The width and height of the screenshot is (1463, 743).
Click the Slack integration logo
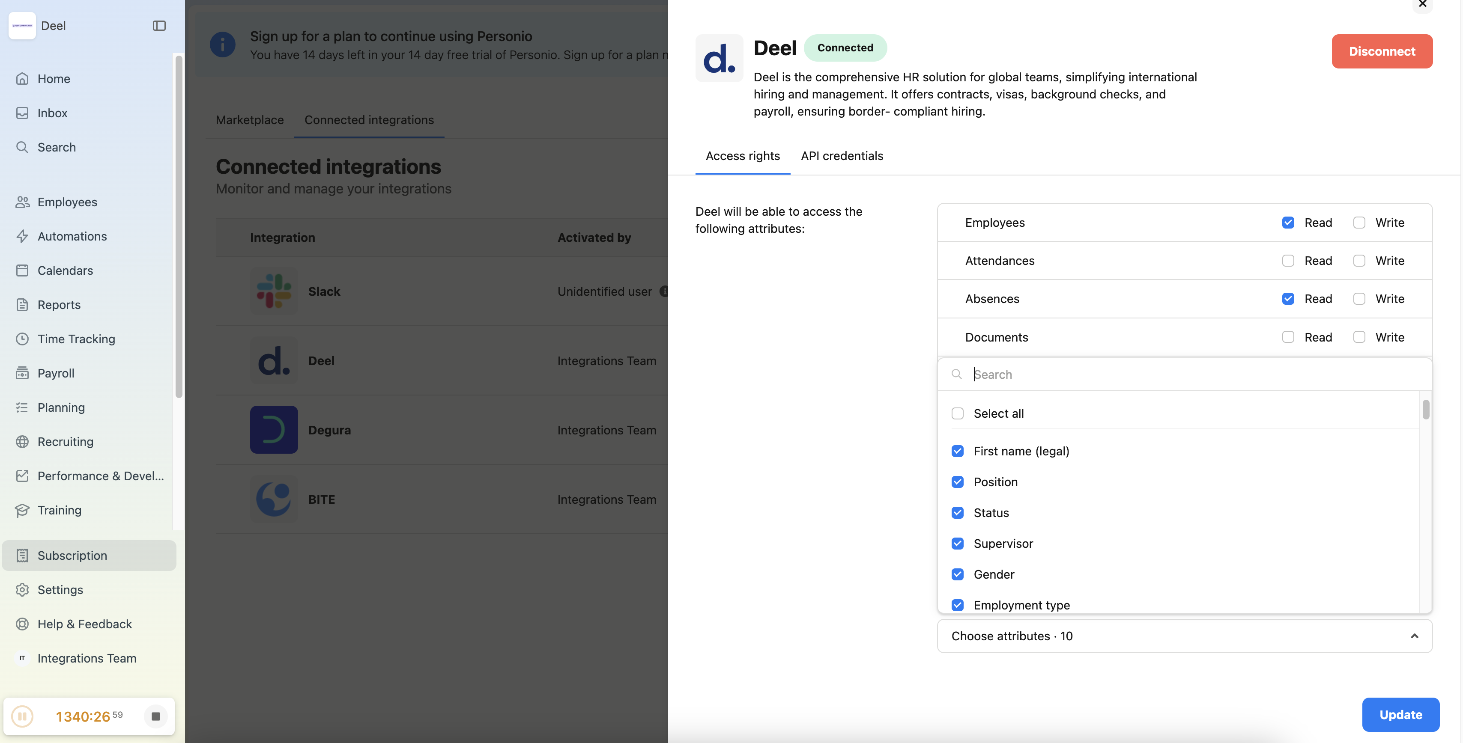point(274,291)
